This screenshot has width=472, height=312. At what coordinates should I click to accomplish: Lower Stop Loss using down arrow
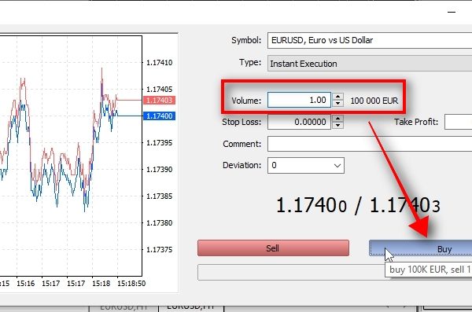coord(337,126)
